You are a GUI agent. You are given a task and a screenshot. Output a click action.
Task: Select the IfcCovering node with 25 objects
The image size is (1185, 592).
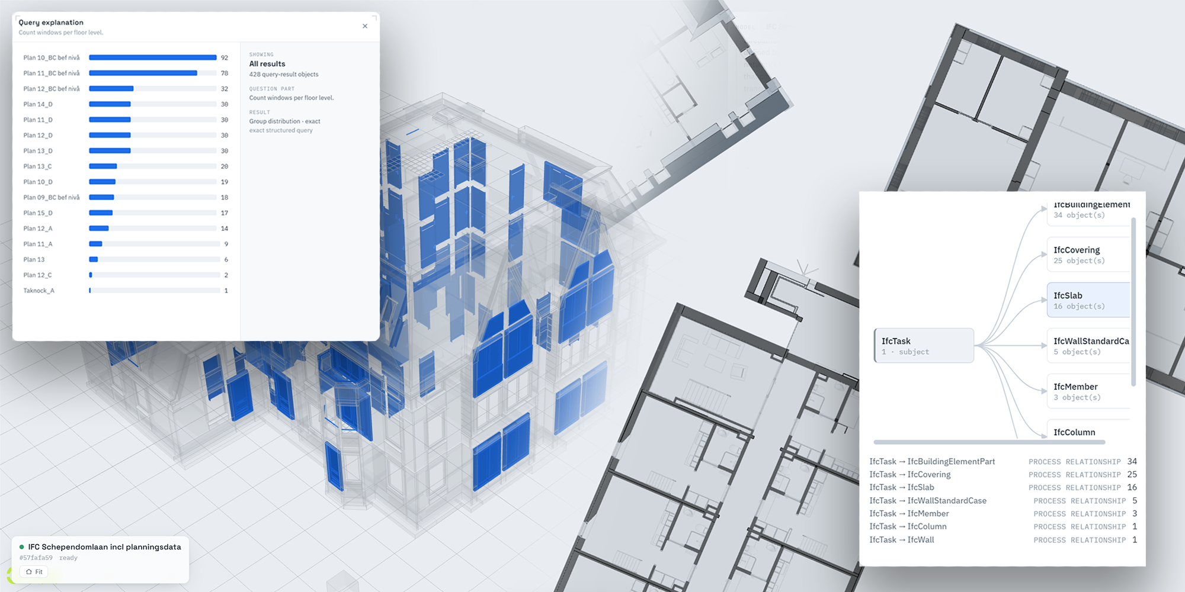[x=1088, y=255]
